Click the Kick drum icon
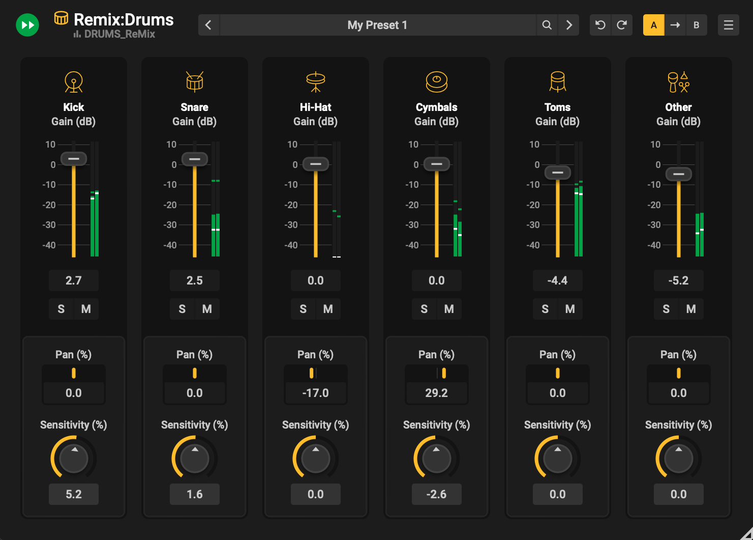 tap(73, 81)
